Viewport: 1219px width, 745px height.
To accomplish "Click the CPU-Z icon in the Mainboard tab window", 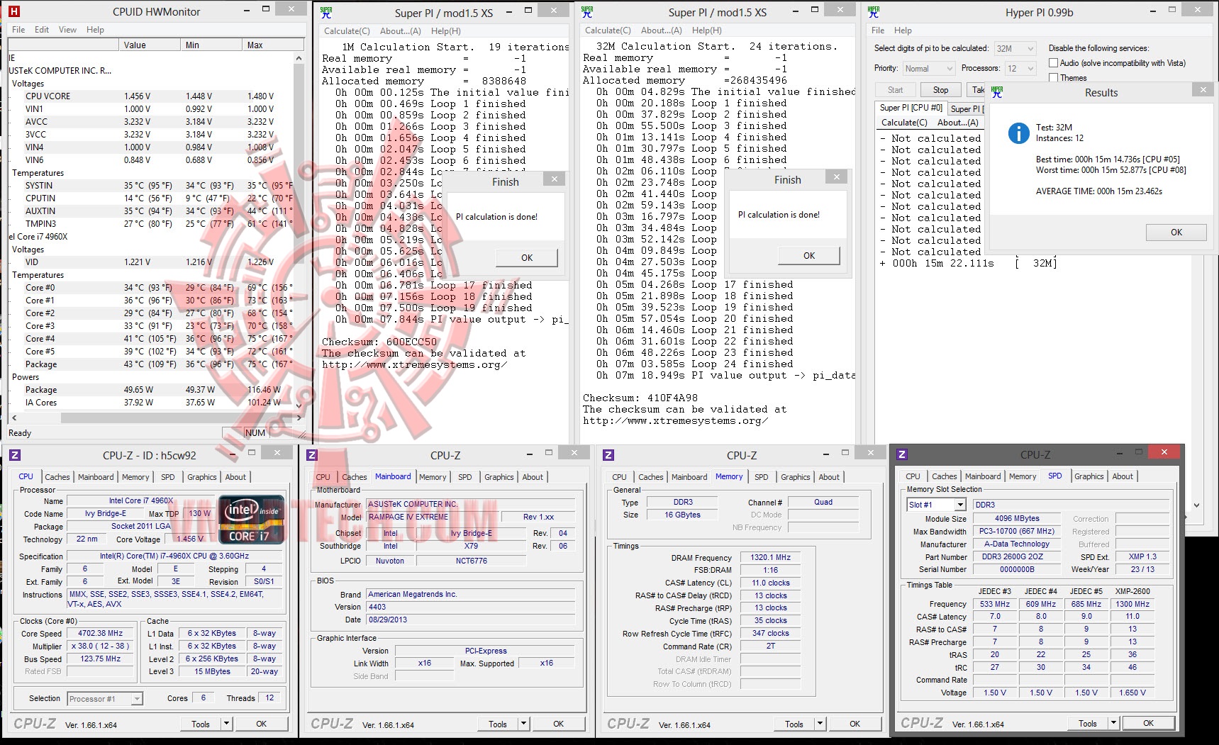I will 312,455.
